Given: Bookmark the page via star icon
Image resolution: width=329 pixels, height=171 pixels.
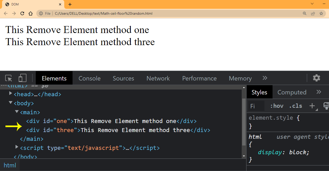Looking at the screenshot, I should click(321, 13).
